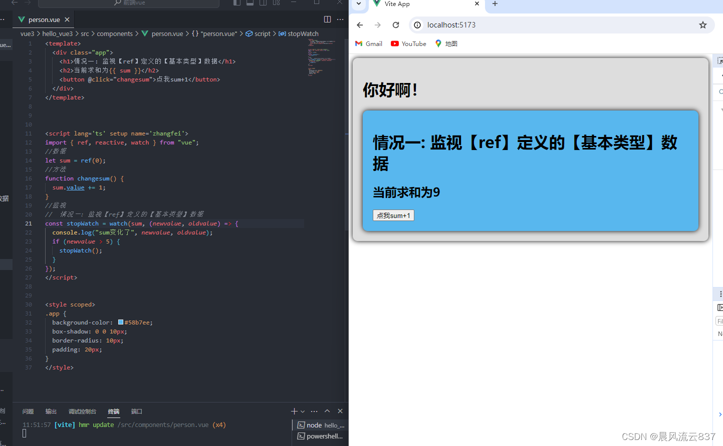Click line number 21 in the gutter

pyautogui.click(x=29, y=223)
